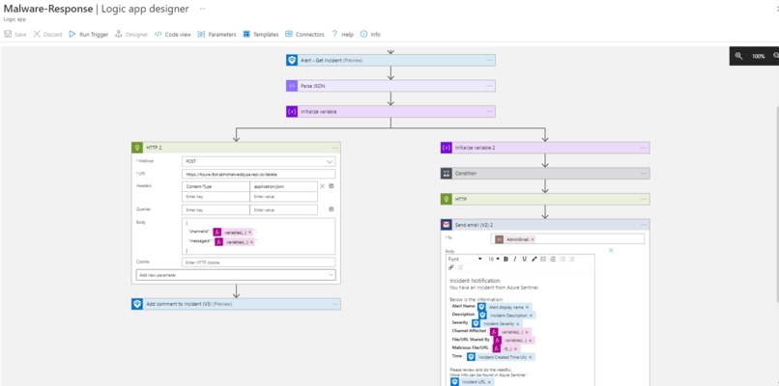Switch Queries to text mode icon
This screenshot has width=779, height=386.
click(x=332, y=209)
